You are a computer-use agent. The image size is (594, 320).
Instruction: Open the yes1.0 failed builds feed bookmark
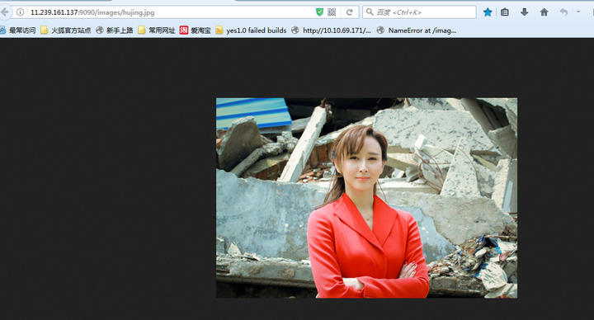(251, 31)
